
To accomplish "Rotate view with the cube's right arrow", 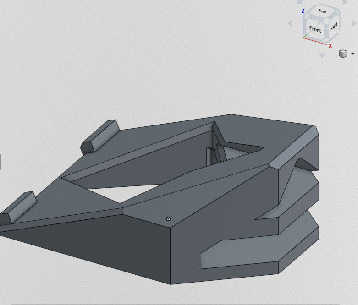I will coord(354,23).
